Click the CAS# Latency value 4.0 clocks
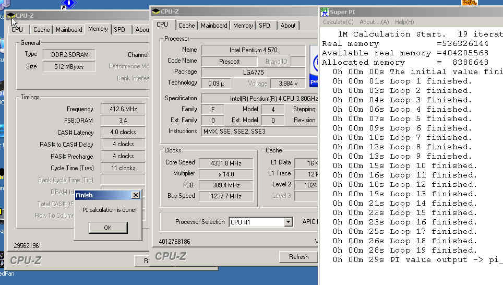Screen dimensions: 503x285 (x=123, y=132)
